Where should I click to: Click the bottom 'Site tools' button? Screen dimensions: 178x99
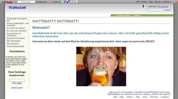coord(154,97)
